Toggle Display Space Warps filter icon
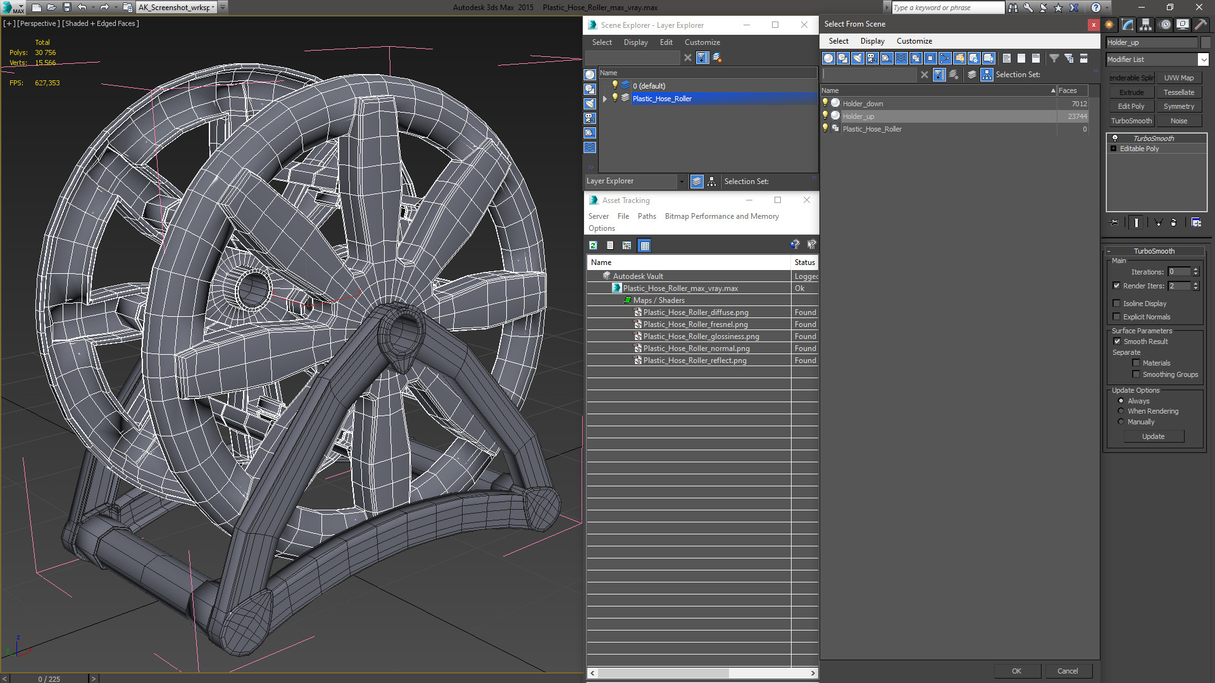This screenshot has height=683, width=1215. [x=901, y=58]
